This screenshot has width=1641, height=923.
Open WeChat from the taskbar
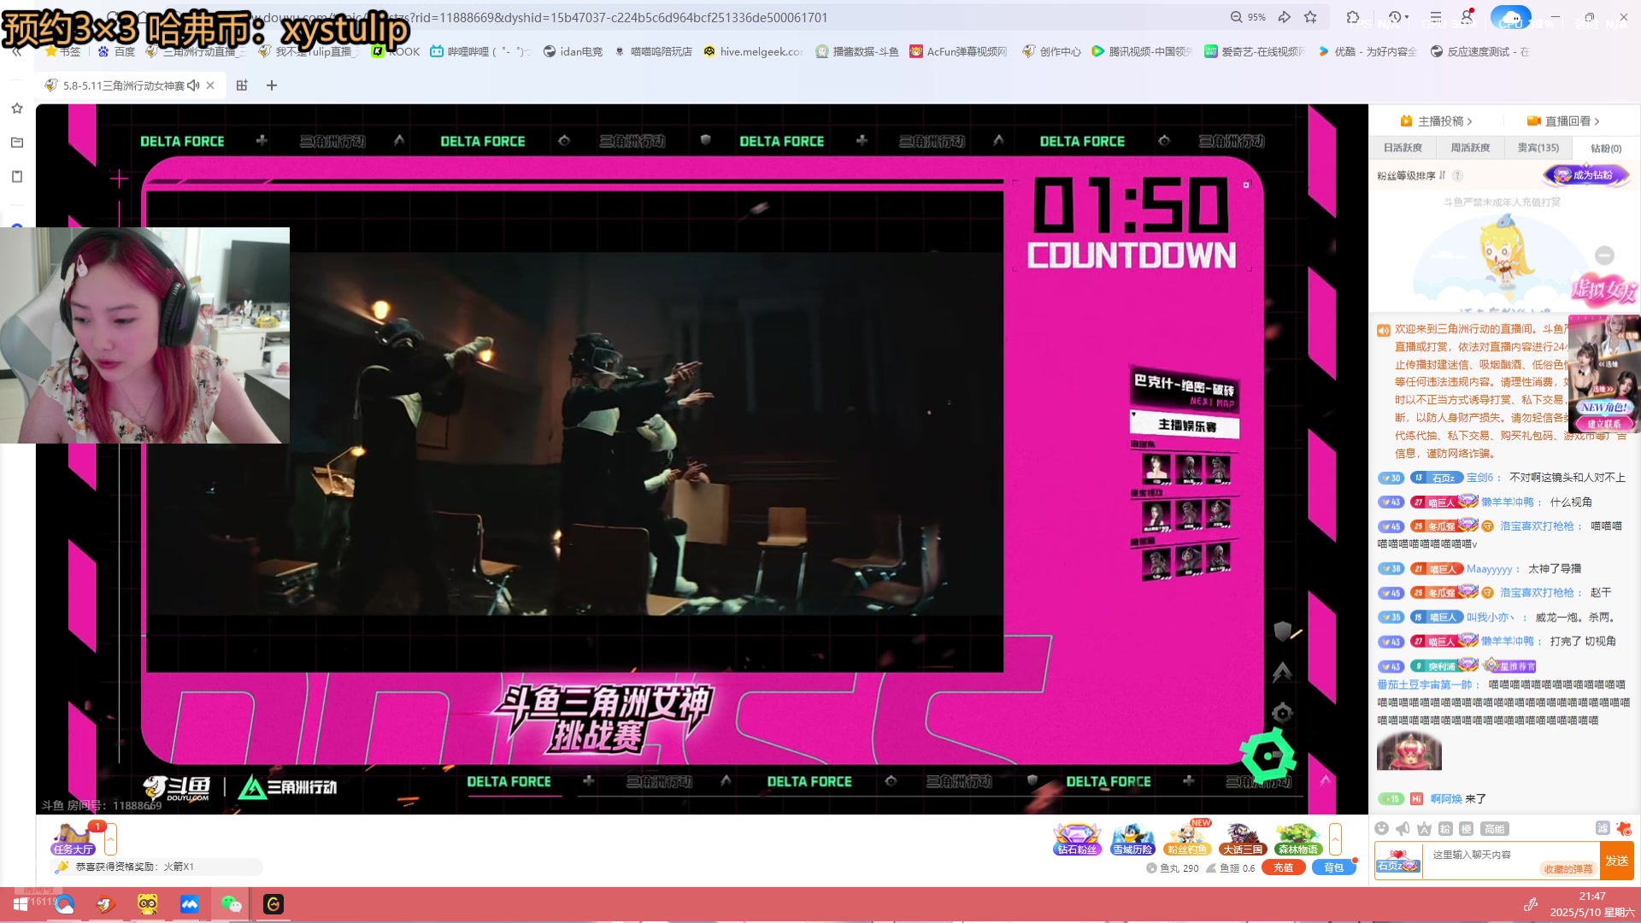(232, 904)
